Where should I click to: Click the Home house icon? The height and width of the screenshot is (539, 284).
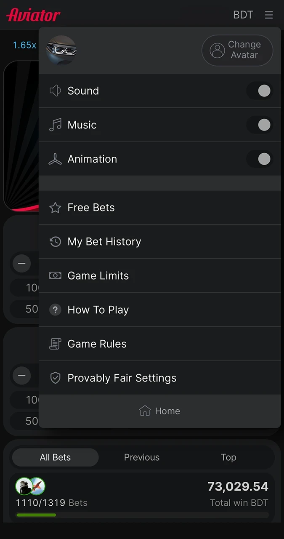click(x=145, y=411)
